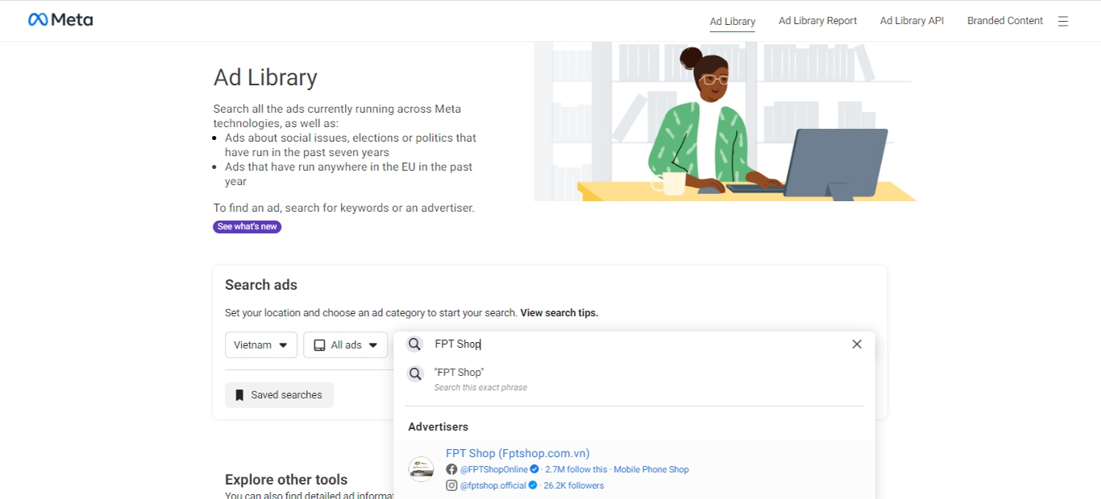Select the Ad Library tab
This screenshot has width=1101, height=499.
pyautogui.click(x=733, y=21)
